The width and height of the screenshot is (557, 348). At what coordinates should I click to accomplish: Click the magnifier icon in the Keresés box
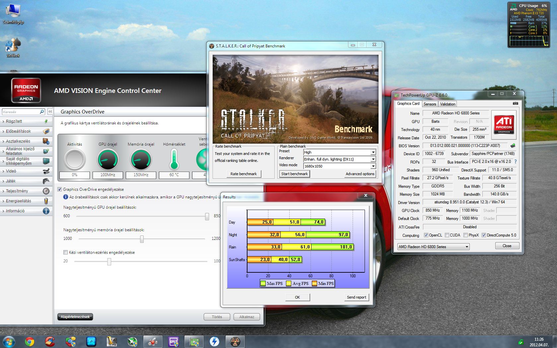42,112
